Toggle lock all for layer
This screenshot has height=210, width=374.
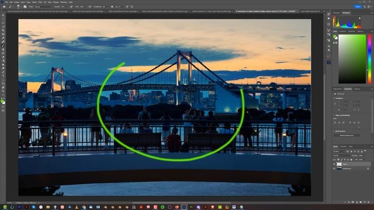pos(351,160)
